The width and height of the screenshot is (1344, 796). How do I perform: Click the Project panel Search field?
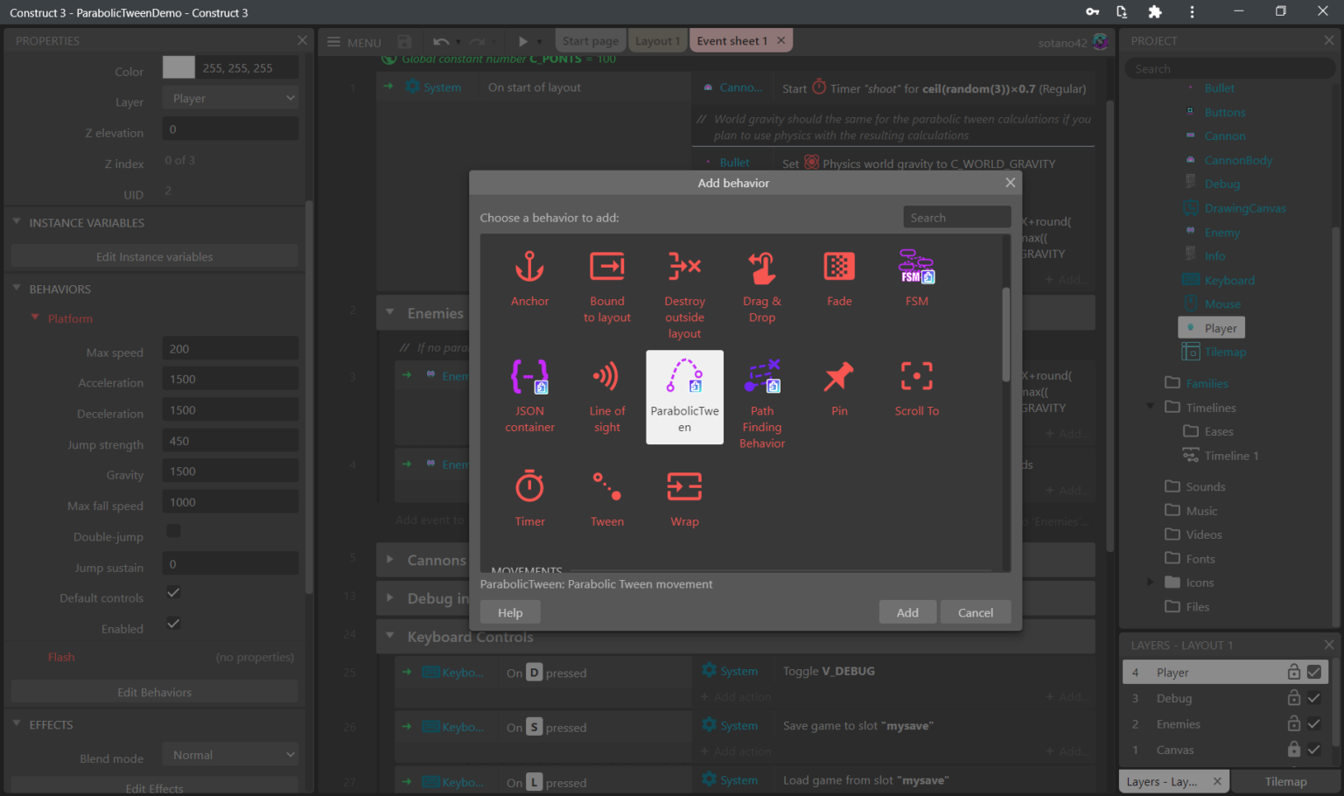1230,68
